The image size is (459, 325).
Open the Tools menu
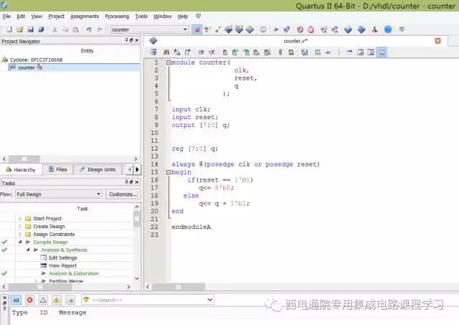(141, 17)
